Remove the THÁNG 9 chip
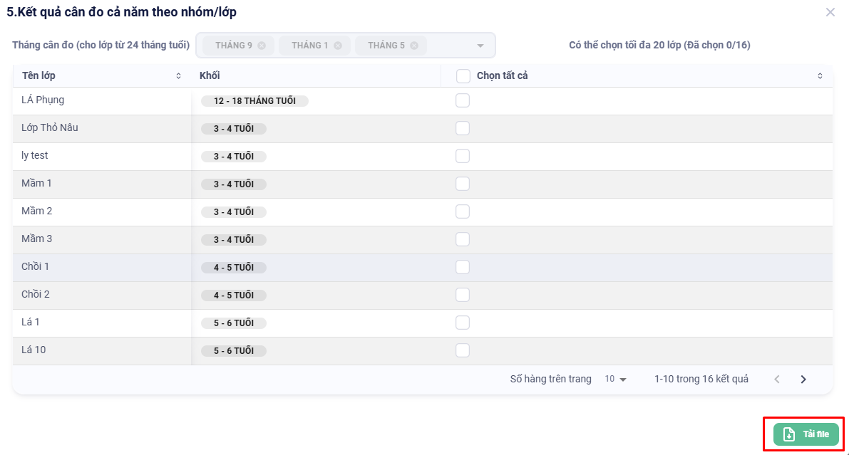Image resolution: width=849 pixels, height=455 pixels. [262, 46]
